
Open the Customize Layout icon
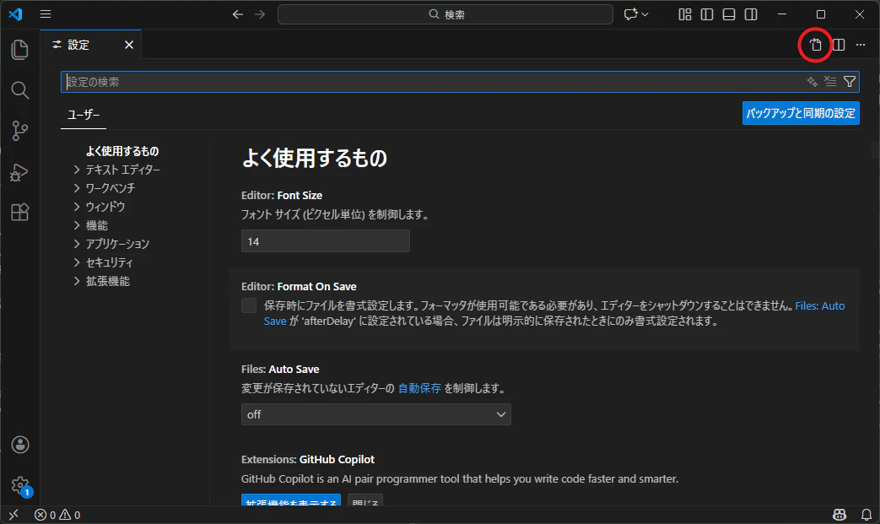pos(685,14)
